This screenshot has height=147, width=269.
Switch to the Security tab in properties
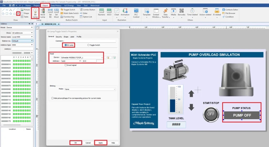pyautogui.click(x=59, y=37)
